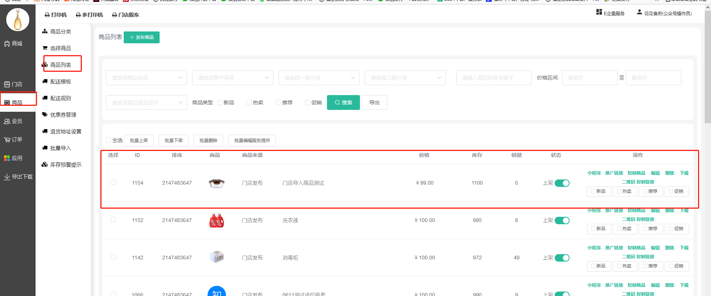Image resolution: width=711 pixels, height=296 pixels.
Task: Select 配送模板 from the submenu
Action: pos(60,81)
